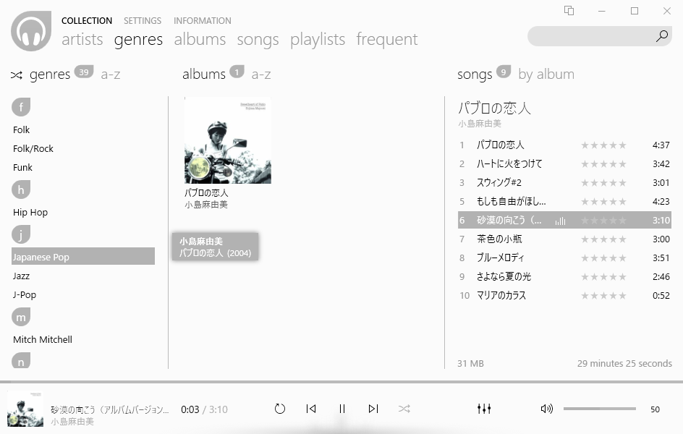Screen dimensions: 683x434
Task: Change albums sort order a-z
Action: 261,75
